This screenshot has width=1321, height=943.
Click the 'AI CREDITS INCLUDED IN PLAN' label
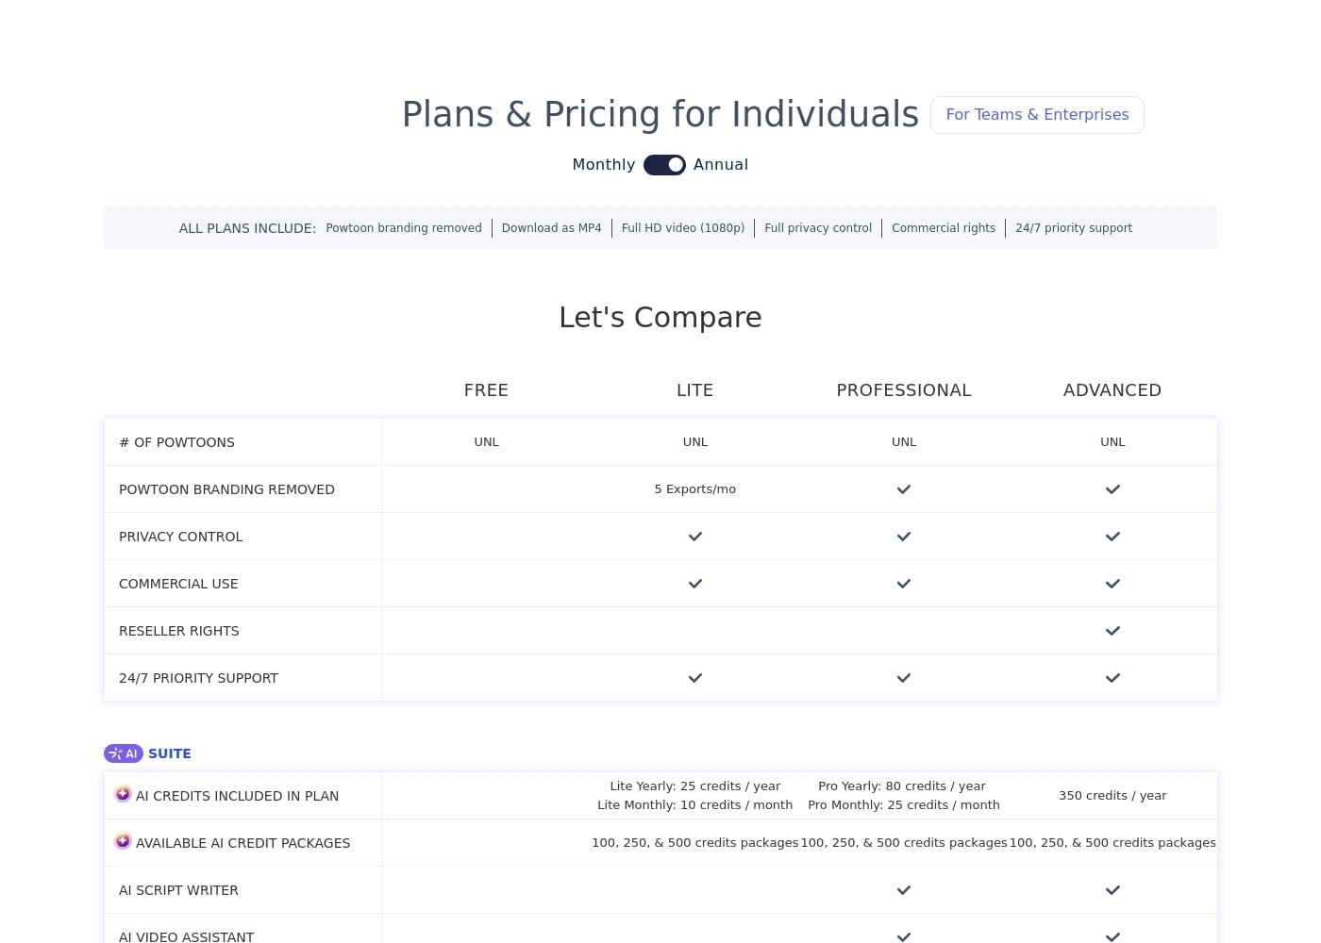coord(237,796)
